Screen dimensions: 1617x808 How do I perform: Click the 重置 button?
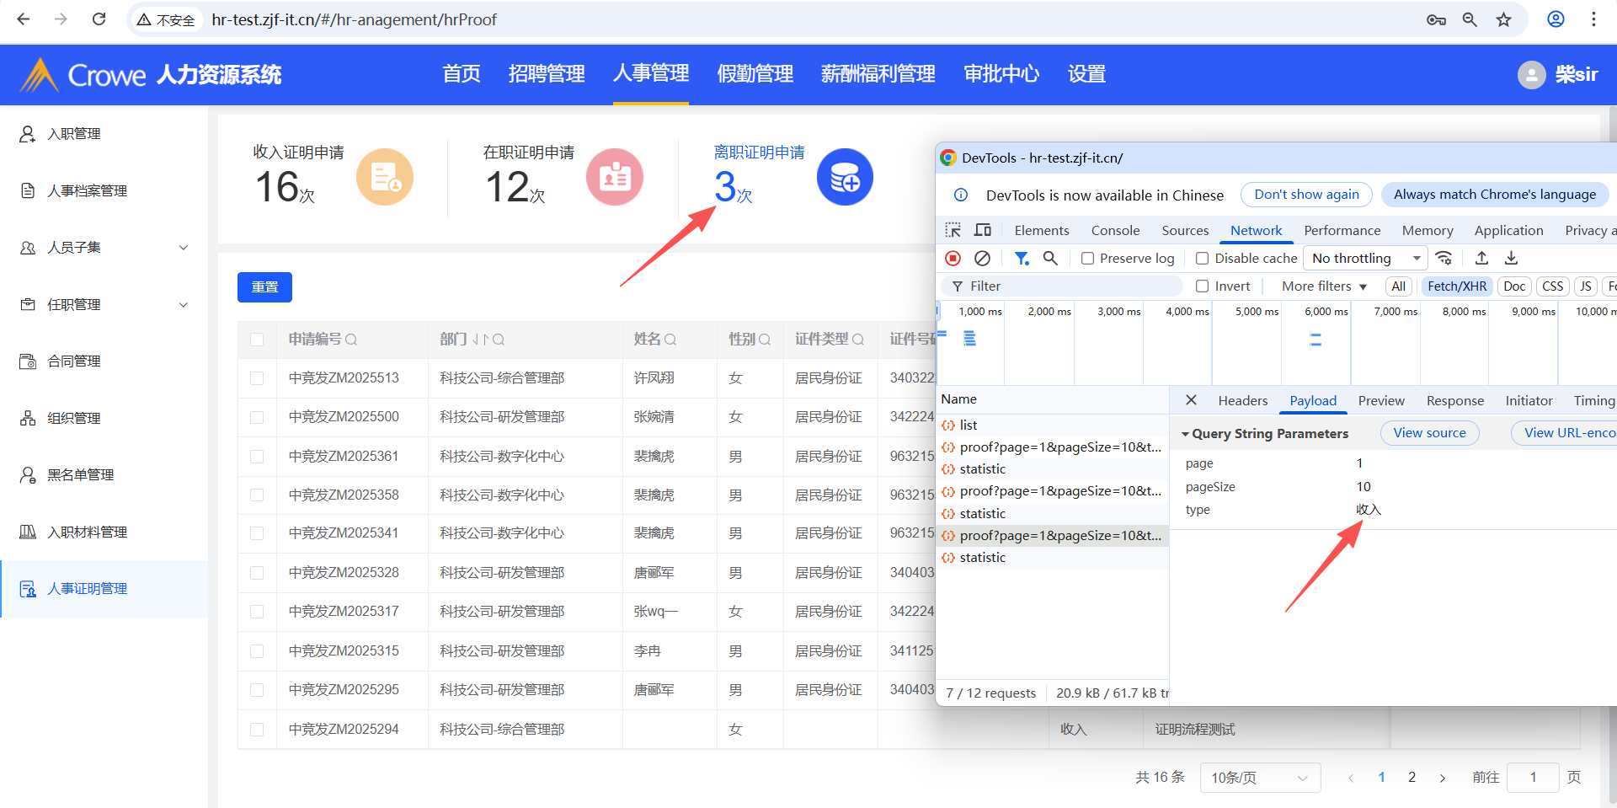264,287
